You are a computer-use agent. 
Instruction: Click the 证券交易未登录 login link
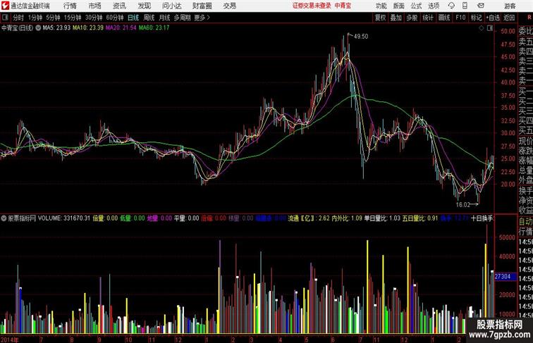(312, 6)
